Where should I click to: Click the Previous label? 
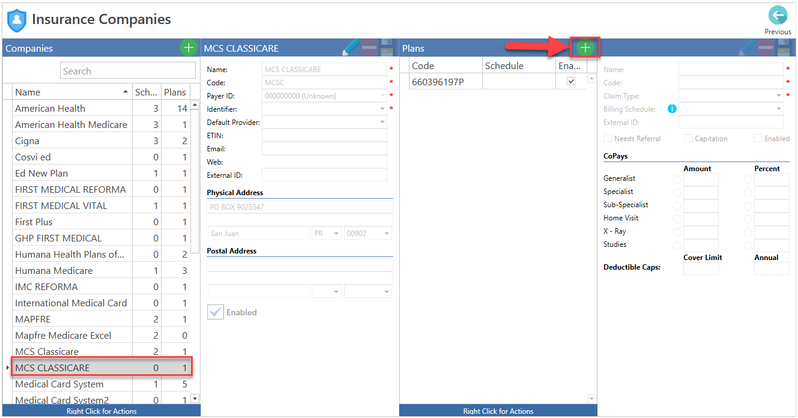pos(778,32)
